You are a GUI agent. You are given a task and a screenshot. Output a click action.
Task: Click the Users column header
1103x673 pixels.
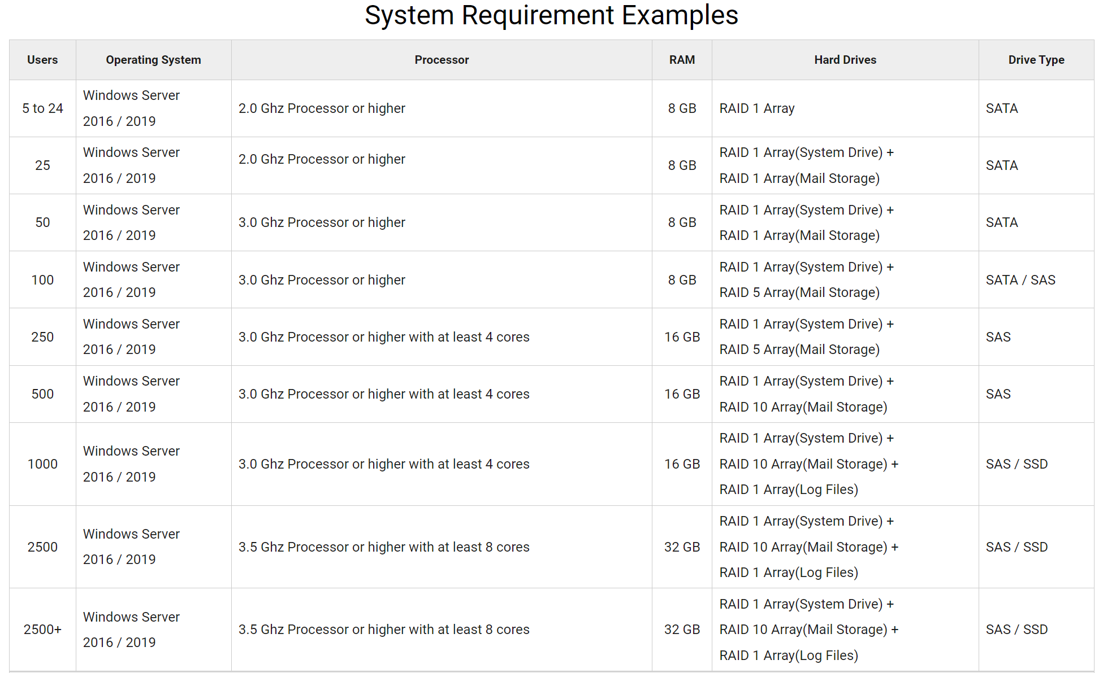(42, 60)
